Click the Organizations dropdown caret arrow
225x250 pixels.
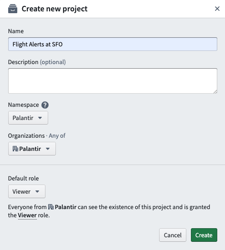click(x=48, y=149)
